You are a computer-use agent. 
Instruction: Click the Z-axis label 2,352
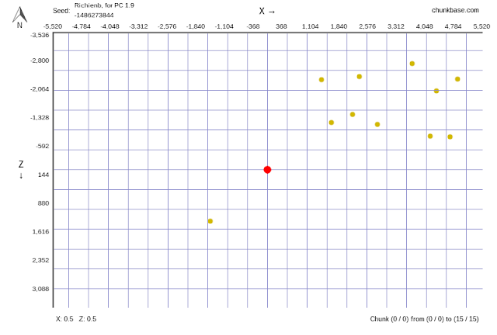click(x=40, y=261)
